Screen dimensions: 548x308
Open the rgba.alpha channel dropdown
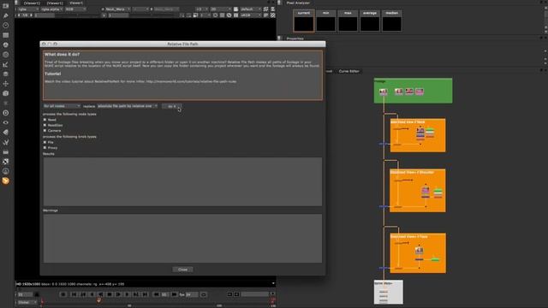[51, 9]
